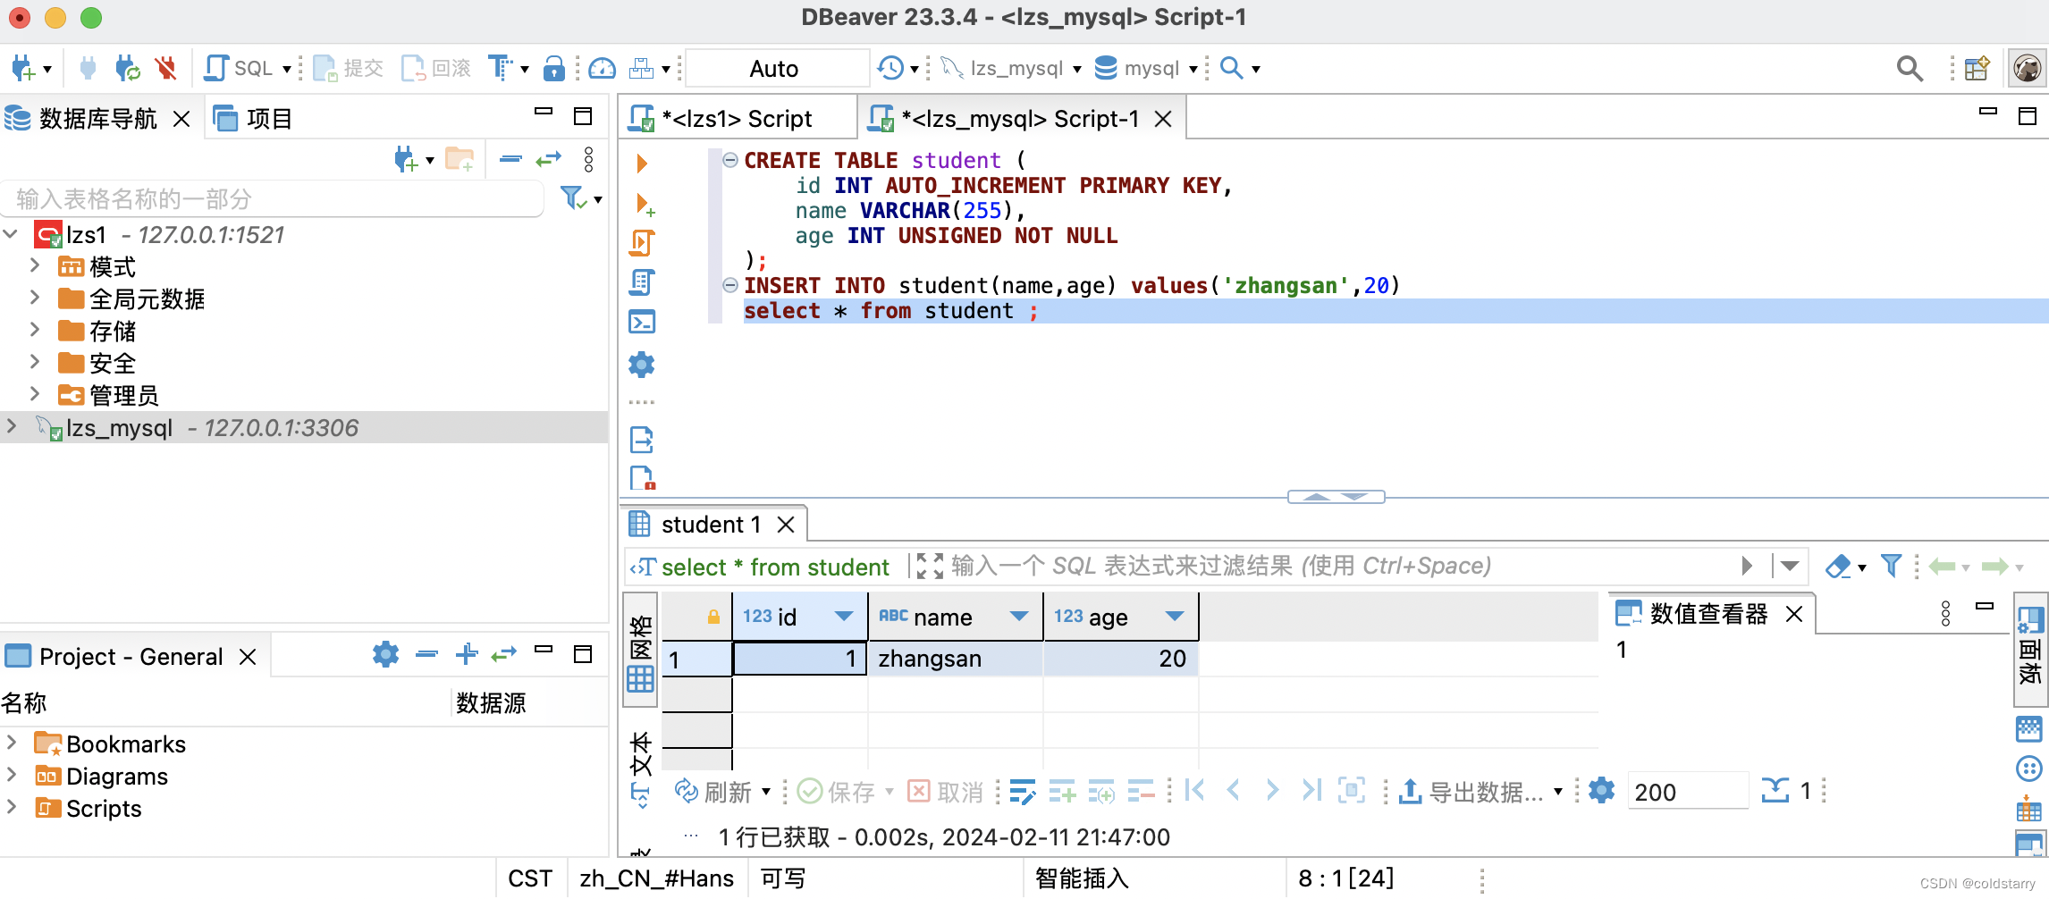The height and width of the screenshot is (899, 2049).
Task: Click the new database connection plug icon
Action: (23, 68)
